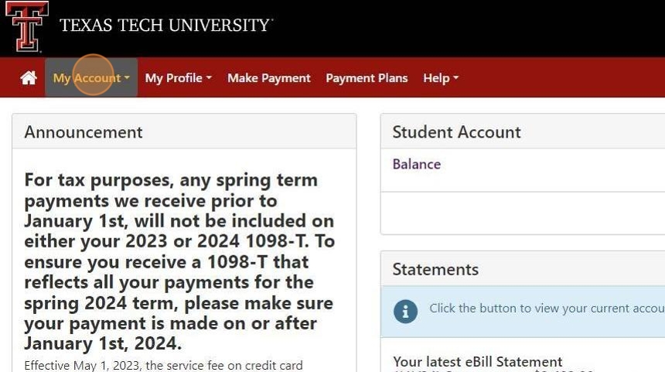Click the Statements panel heading
This screenshot has height=372, width=665.
click(435, 269)
